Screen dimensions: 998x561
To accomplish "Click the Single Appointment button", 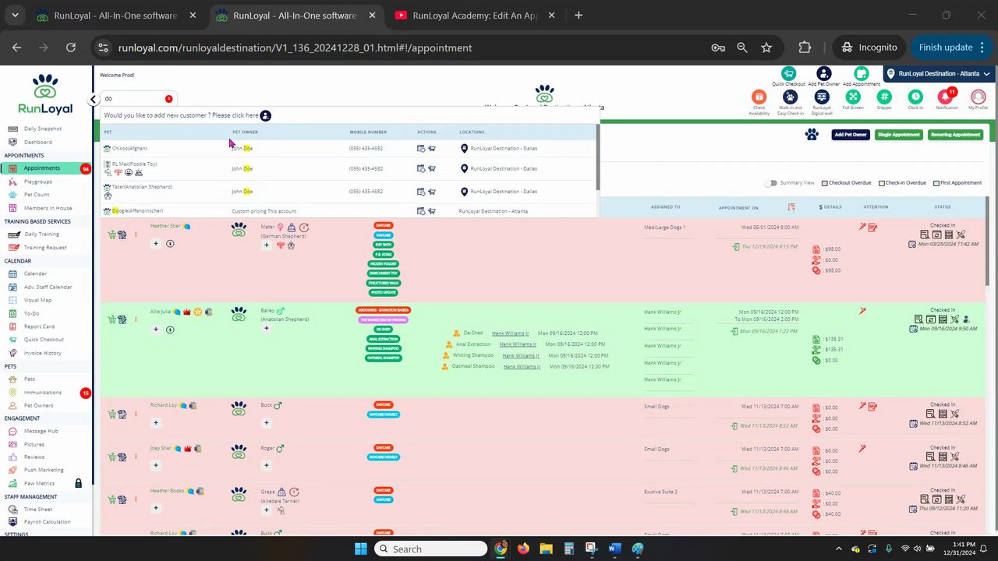I will [898, 135].
